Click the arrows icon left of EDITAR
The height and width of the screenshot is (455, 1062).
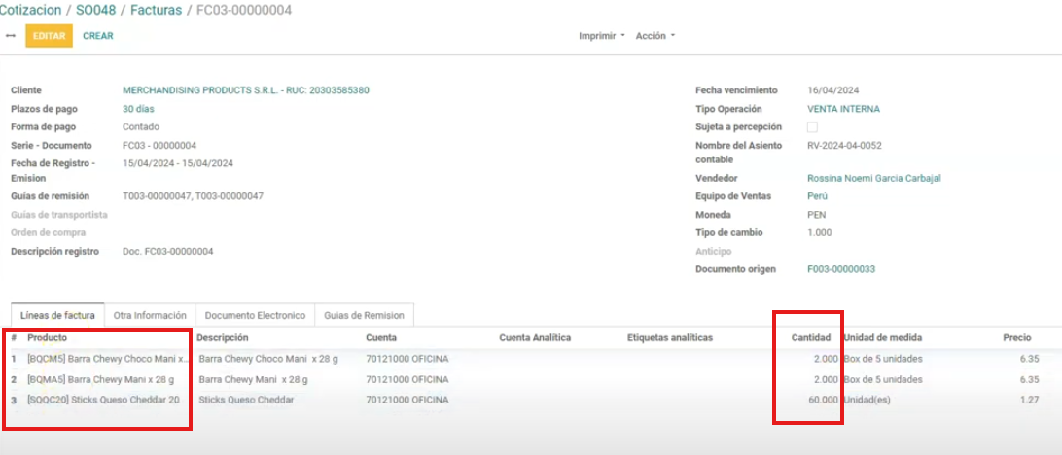[11, 36]
